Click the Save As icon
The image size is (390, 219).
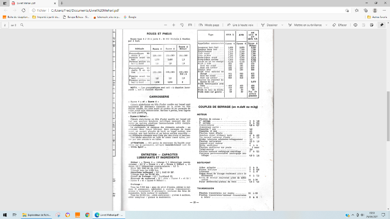tap(372, 25)
